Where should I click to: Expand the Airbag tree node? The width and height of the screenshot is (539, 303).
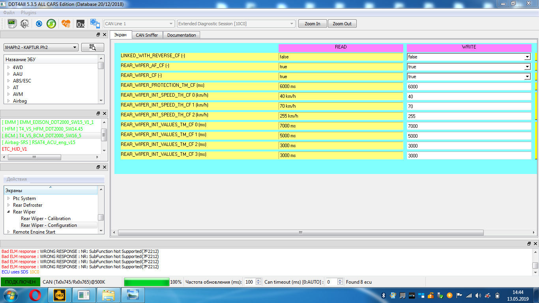click(8, 101)
